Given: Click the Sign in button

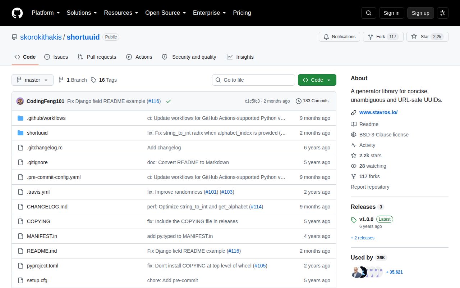Looking at the screenshot, I should (x=391, y=13).
